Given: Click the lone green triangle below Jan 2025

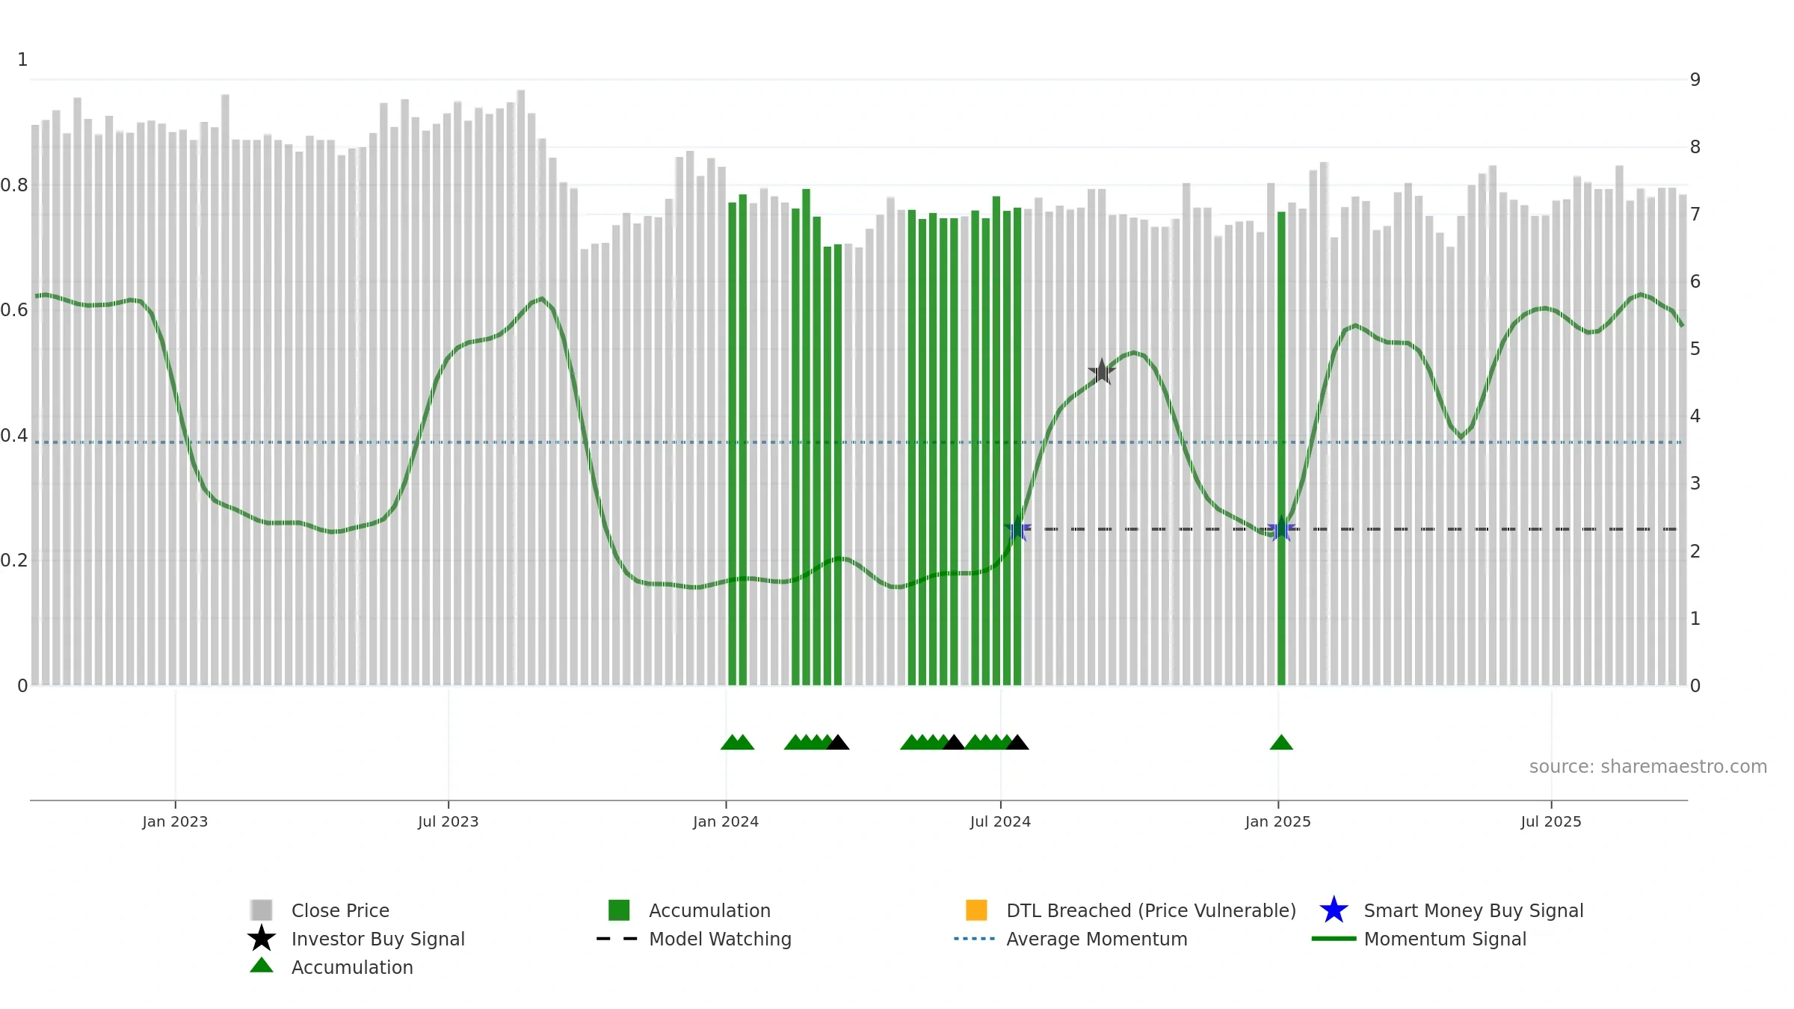Looking at the screenshot, I should (x=1281, y=742).
